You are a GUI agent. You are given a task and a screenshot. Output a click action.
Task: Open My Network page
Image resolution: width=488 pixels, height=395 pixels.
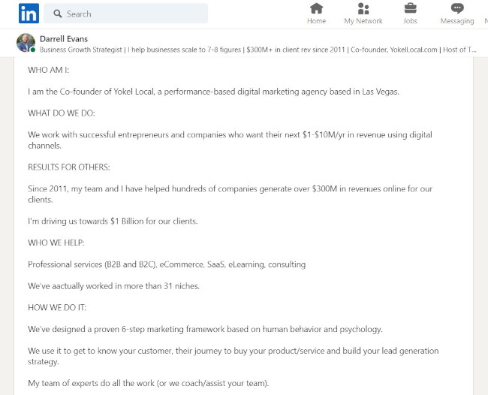[363, 14]
